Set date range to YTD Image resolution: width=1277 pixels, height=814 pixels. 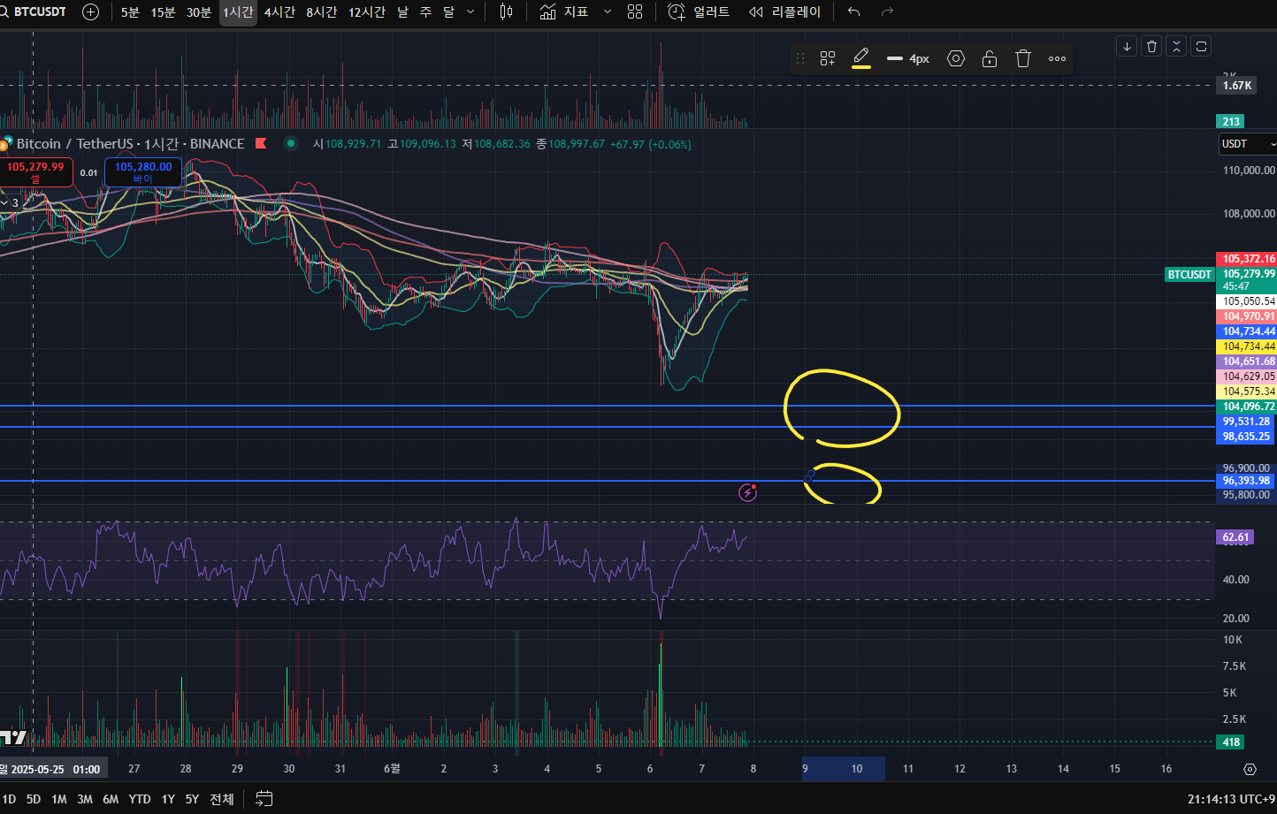point(140,799)
